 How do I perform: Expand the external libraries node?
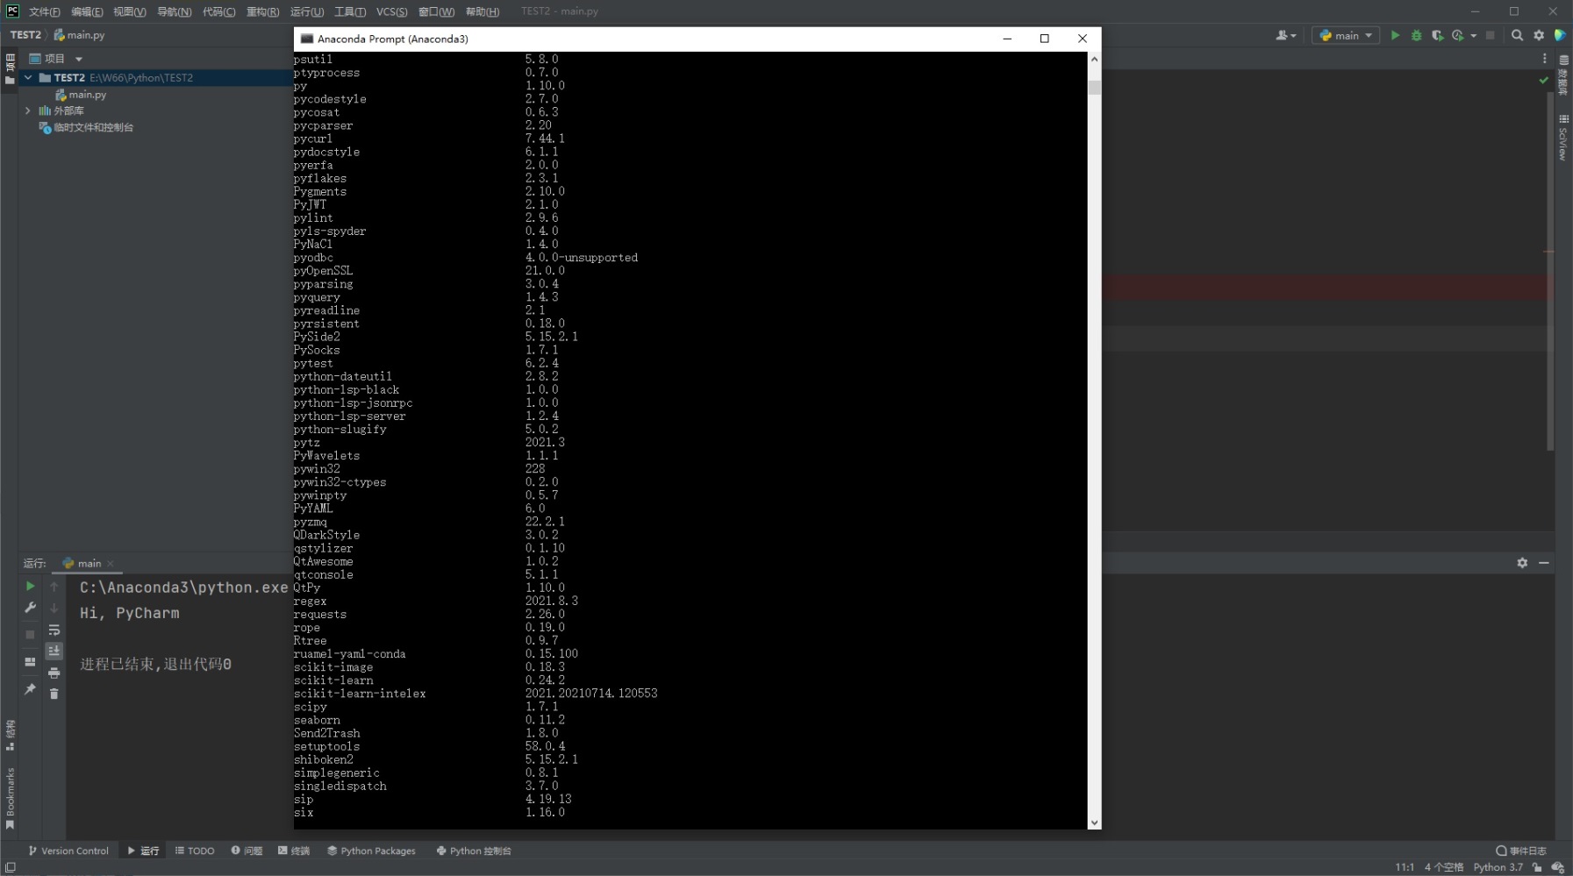point(28,110)
